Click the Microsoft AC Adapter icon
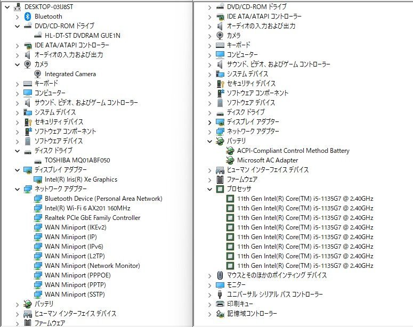 pos(230,160)
